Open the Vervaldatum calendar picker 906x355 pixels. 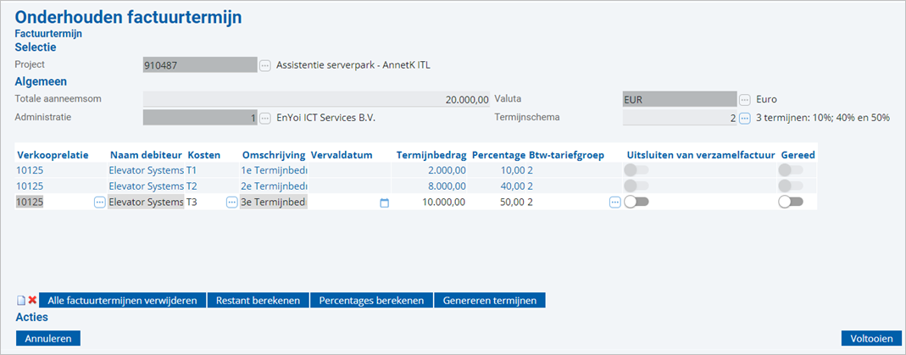point(384,202)
